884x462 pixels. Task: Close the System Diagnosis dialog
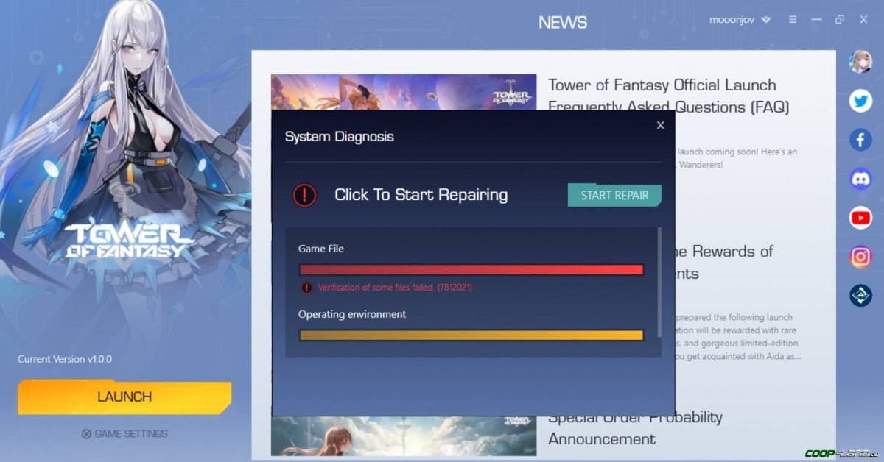coord(660,125)
